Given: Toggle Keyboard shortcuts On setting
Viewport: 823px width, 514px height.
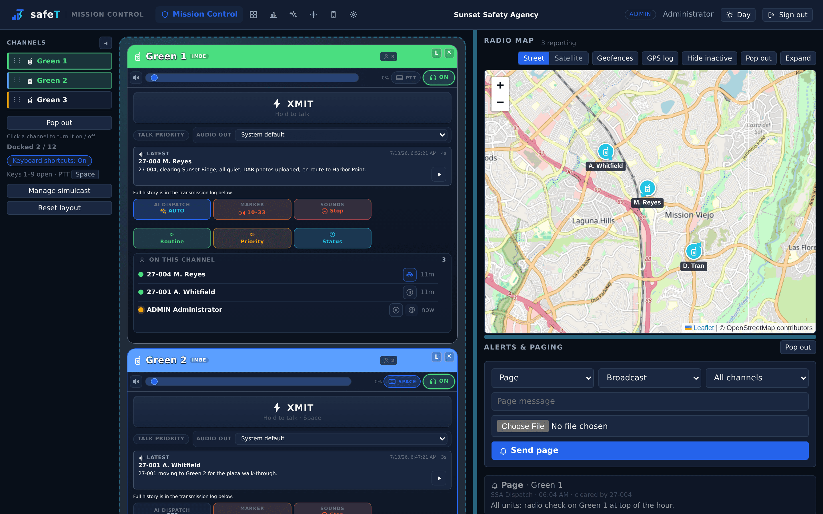Looking at the screenshot, I should [49, 161].
